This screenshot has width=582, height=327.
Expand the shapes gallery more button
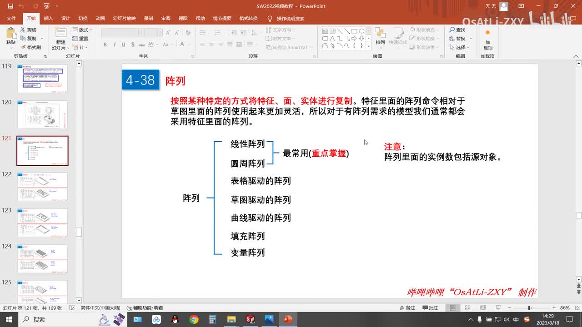(x=368, y=46)
